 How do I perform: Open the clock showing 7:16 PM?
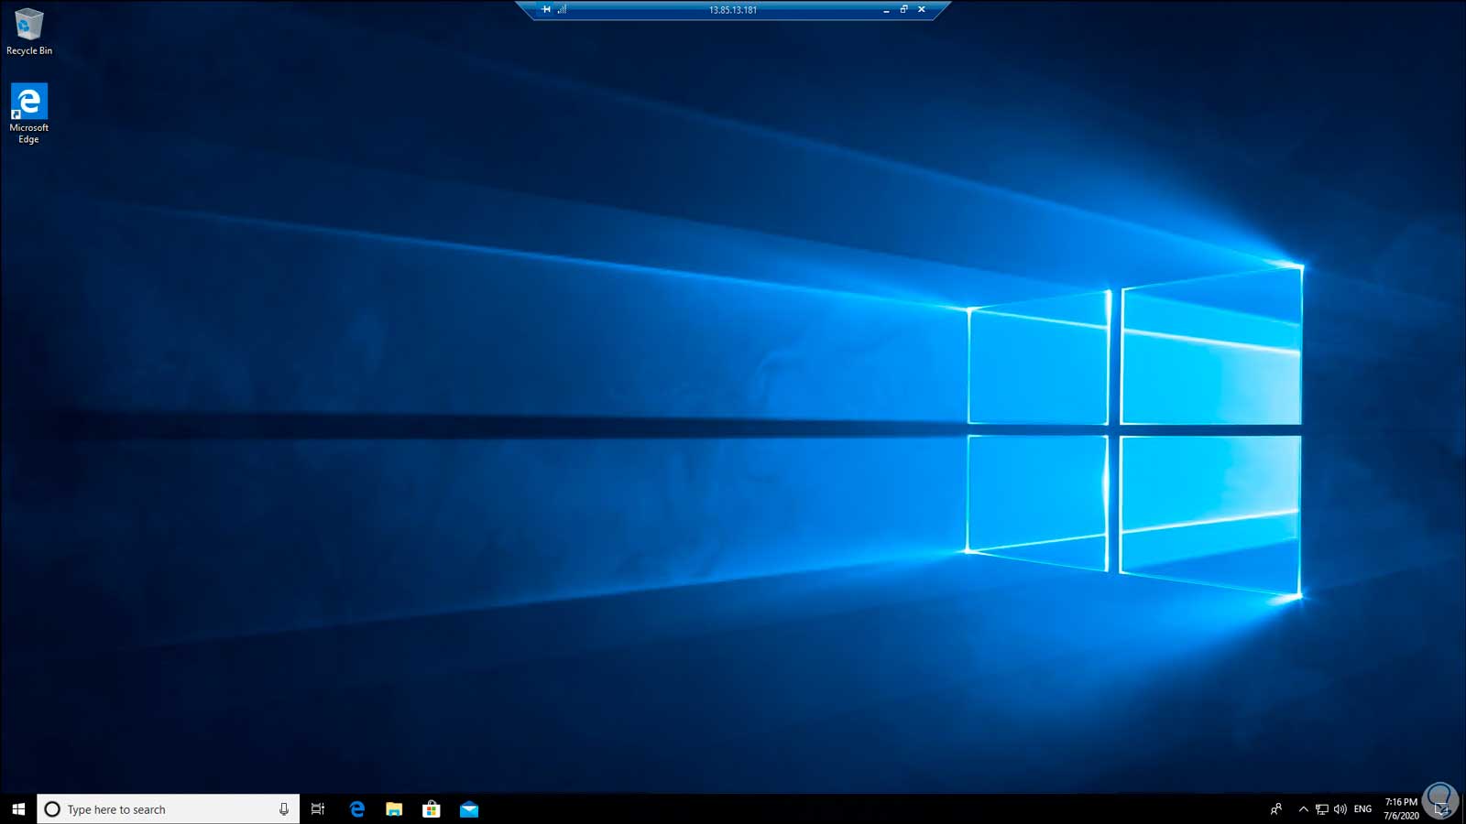click(x=1401, y=808)
